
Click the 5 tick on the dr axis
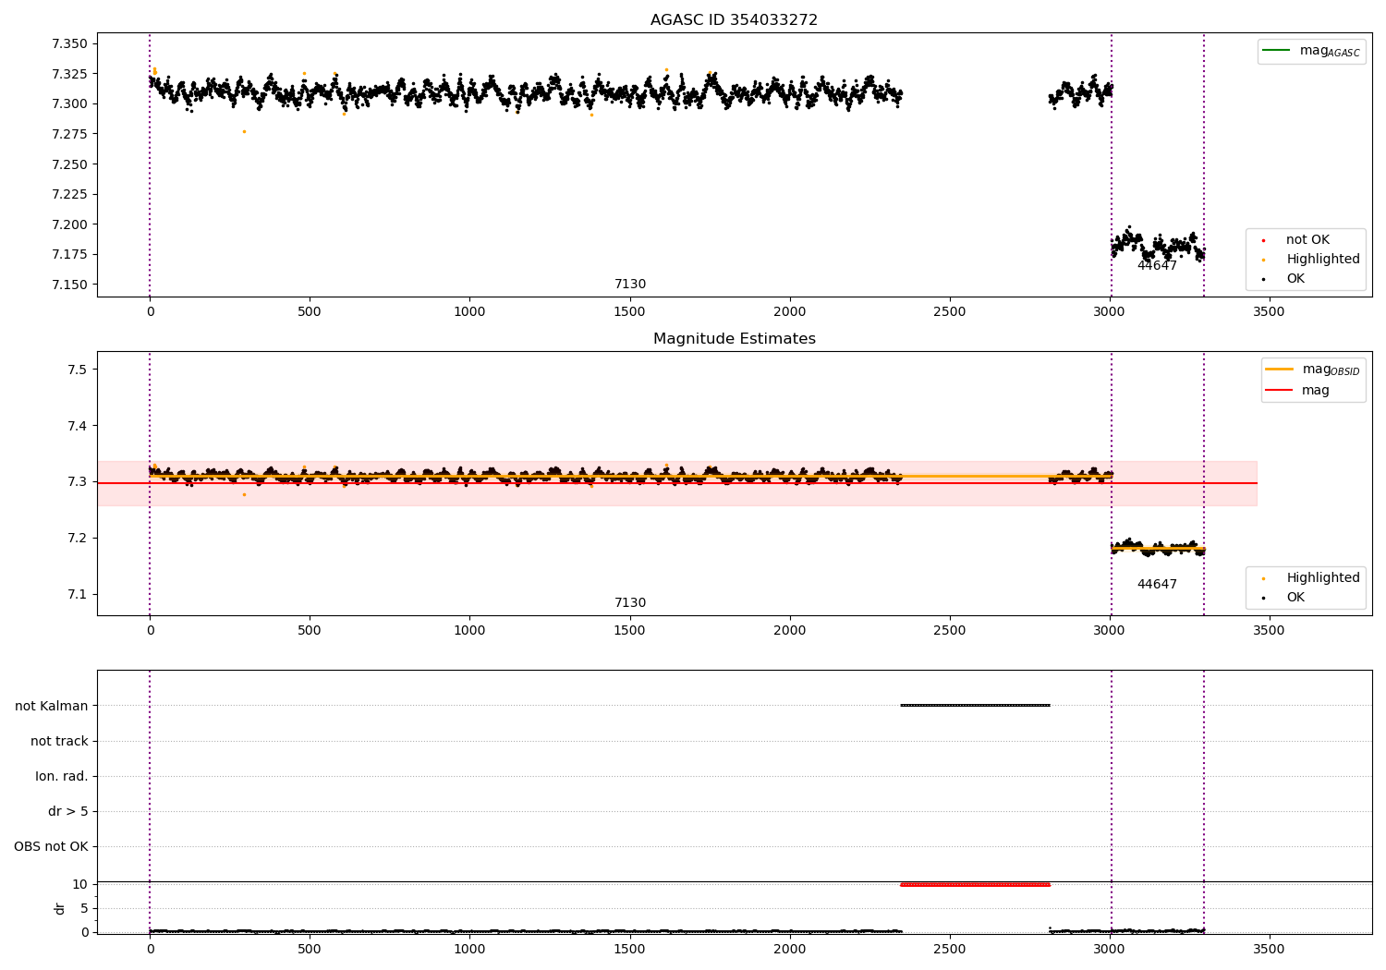tap(84, 908)
